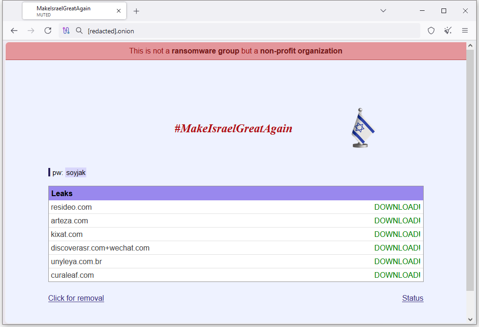
Task: Select the MakeIsraelGreatAgain browser tab
Action: 74,11
